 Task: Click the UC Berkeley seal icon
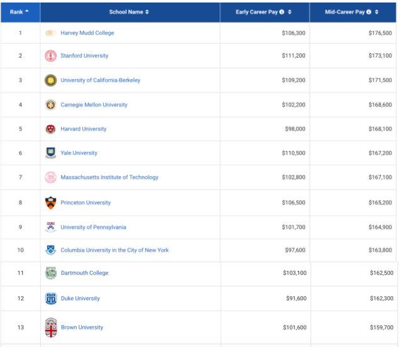[x=50, y=80]
